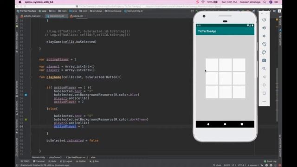Click java breadcrumb in navigation bar
Screen dimensions: 297x167
point(73,11)
